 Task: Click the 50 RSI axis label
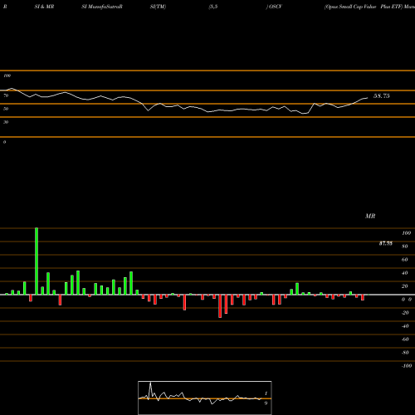(6, 109)
